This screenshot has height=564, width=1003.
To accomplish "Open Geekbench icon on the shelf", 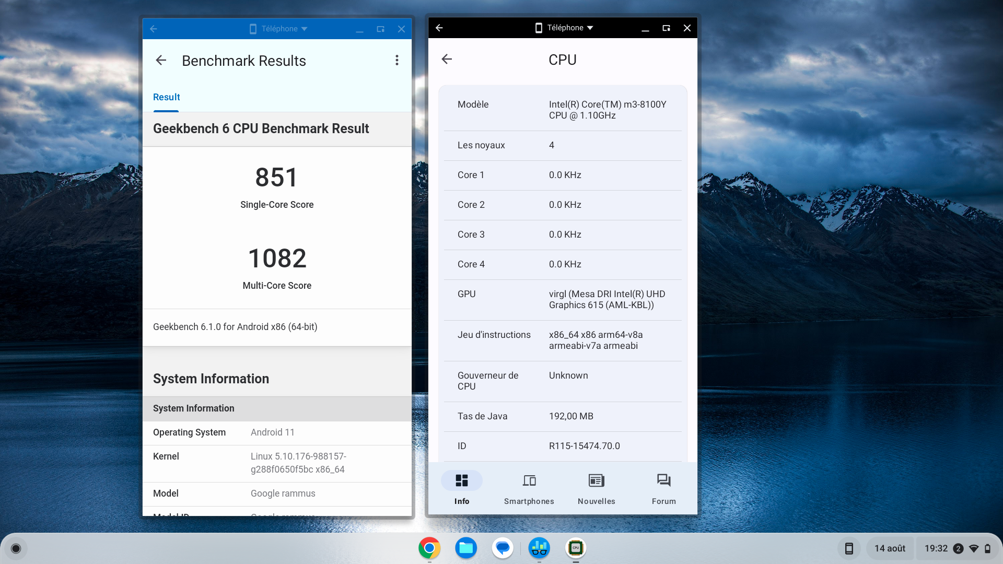I will tap(539, 548).
